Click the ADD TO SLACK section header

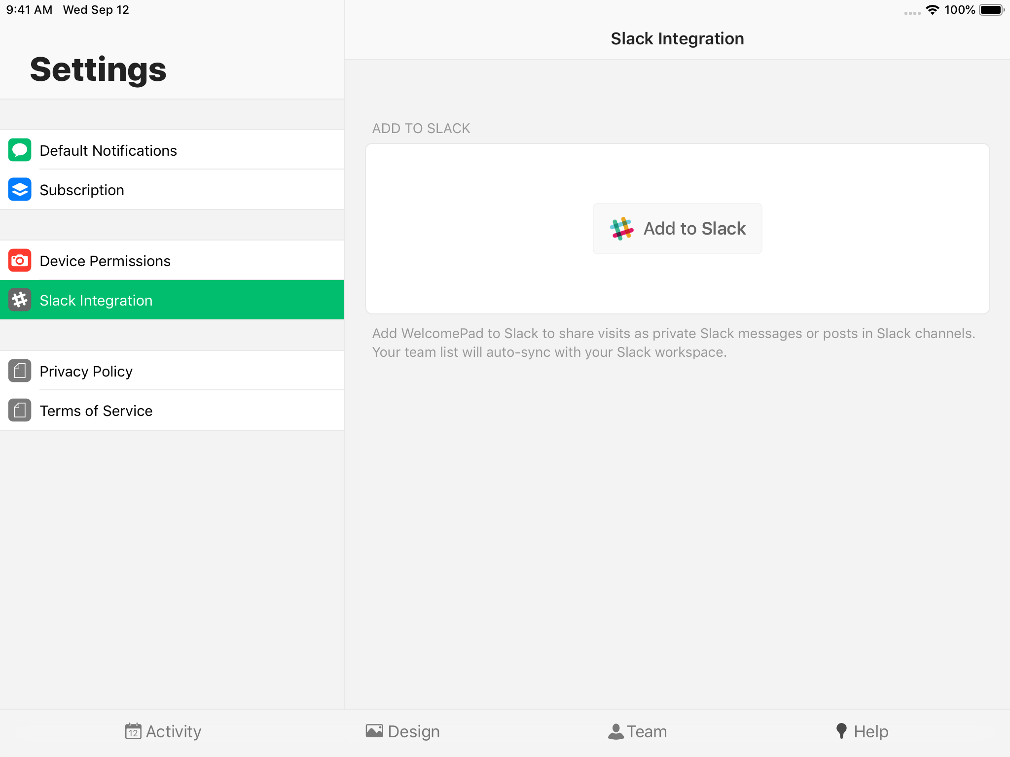[421, 129]
